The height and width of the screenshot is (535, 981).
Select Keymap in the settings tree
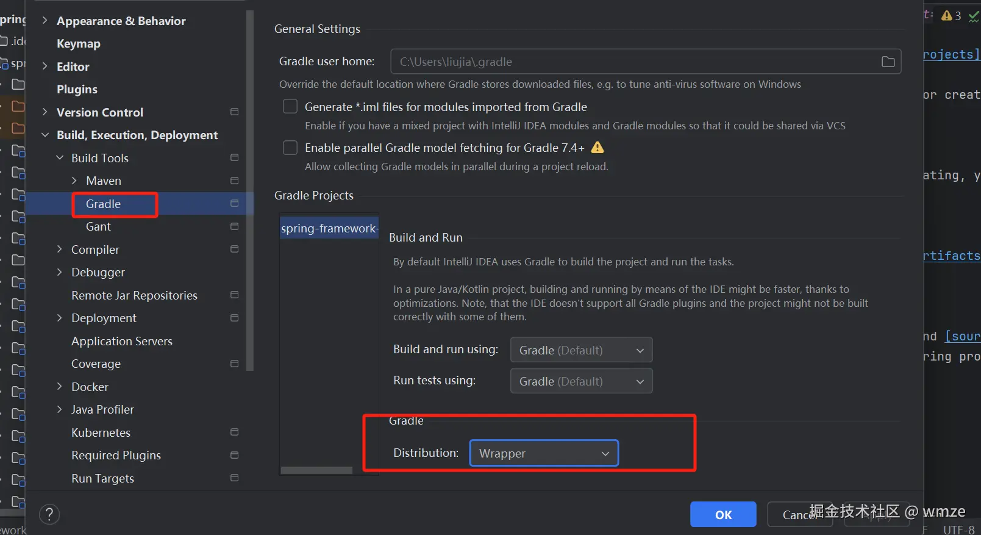79,44
